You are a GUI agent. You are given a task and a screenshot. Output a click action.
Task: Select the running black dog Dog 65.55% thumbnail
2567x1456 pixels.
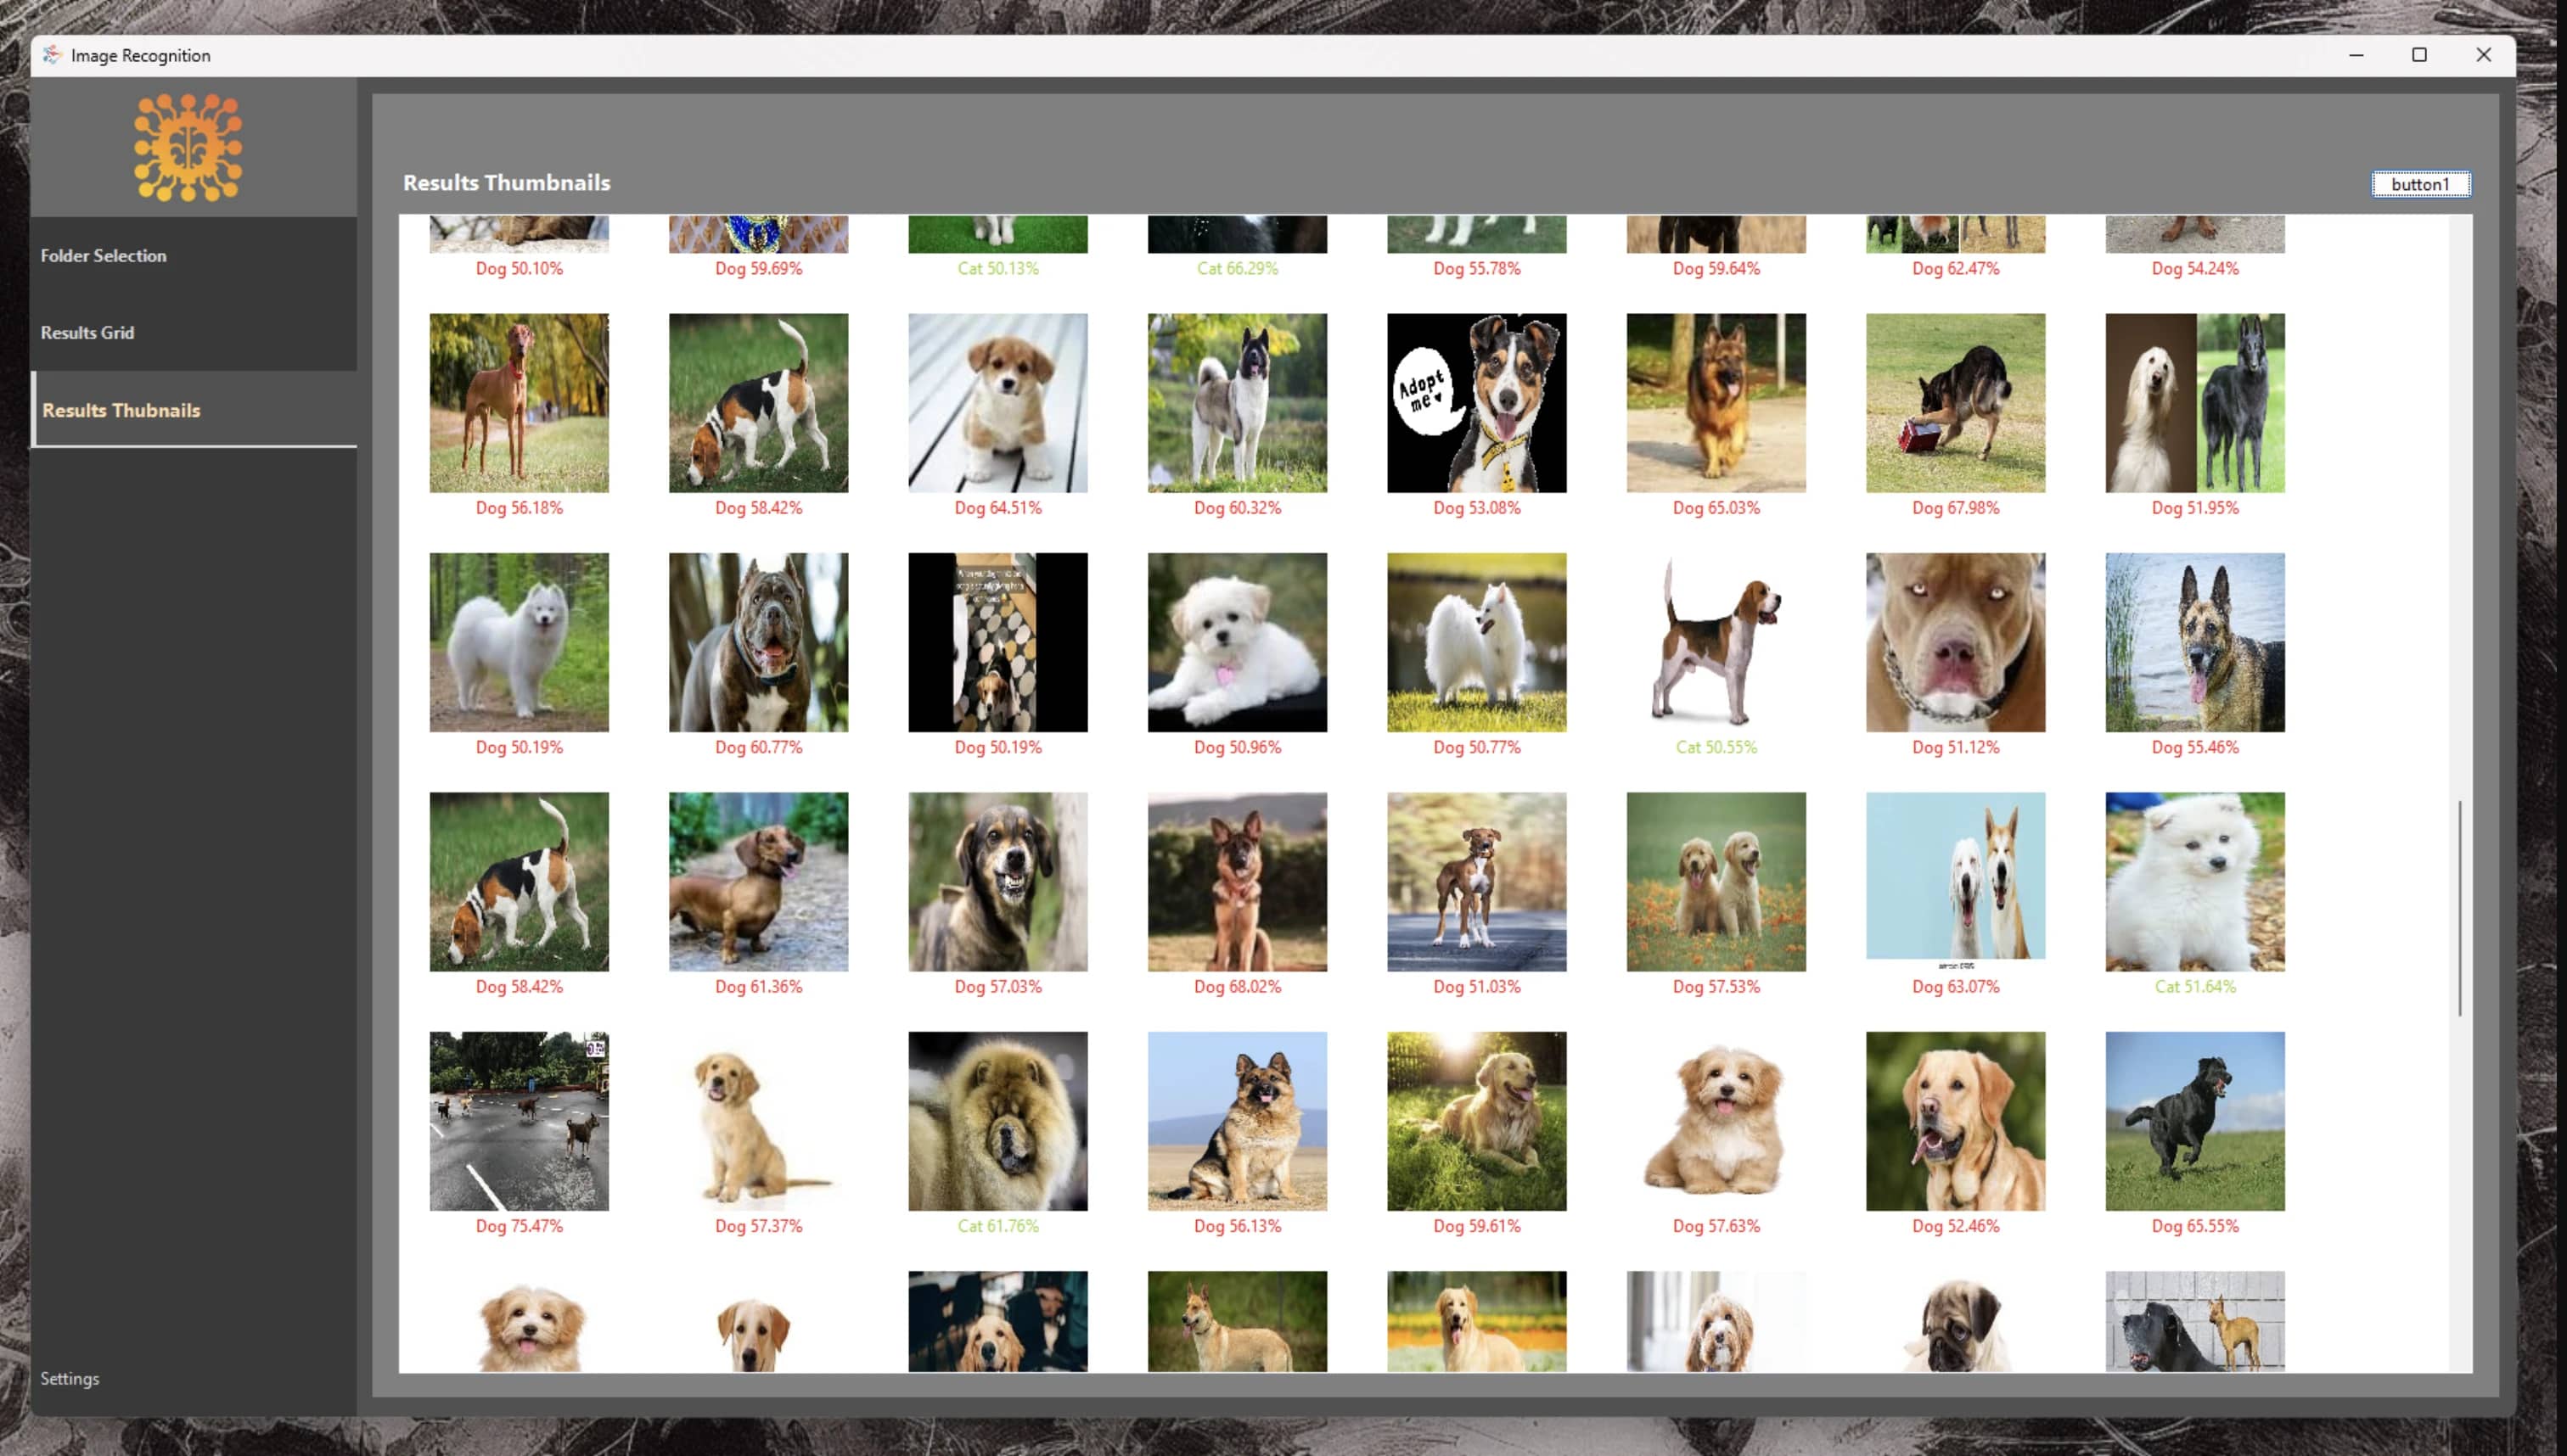coord(2195,1121)
